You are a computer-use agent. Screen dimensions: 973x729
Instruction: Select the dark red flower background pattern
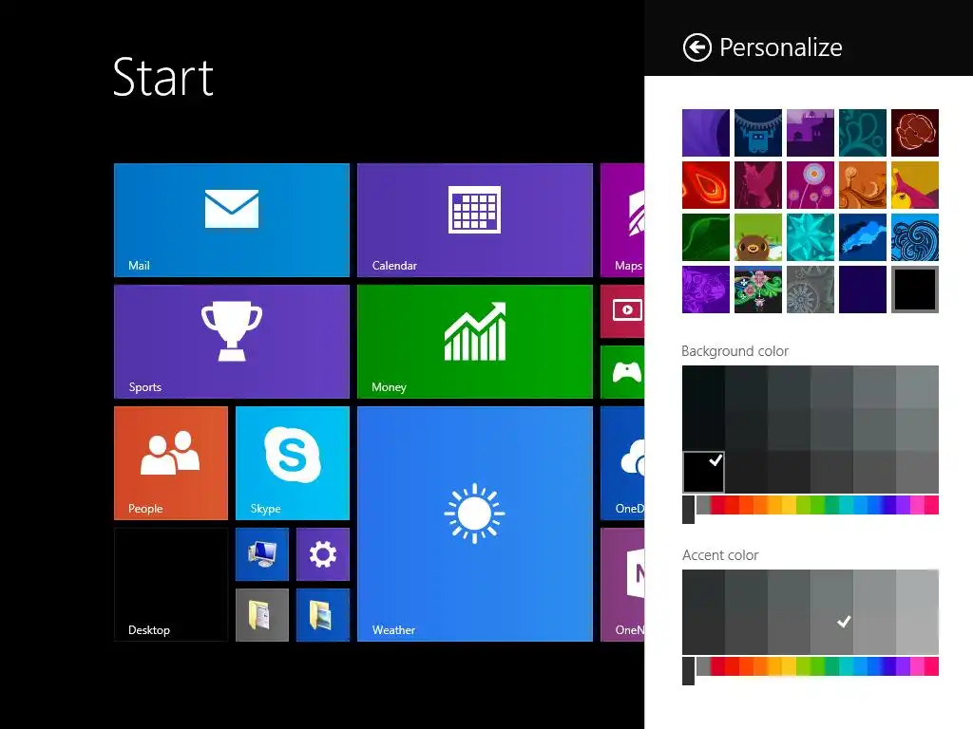point(915,133)
